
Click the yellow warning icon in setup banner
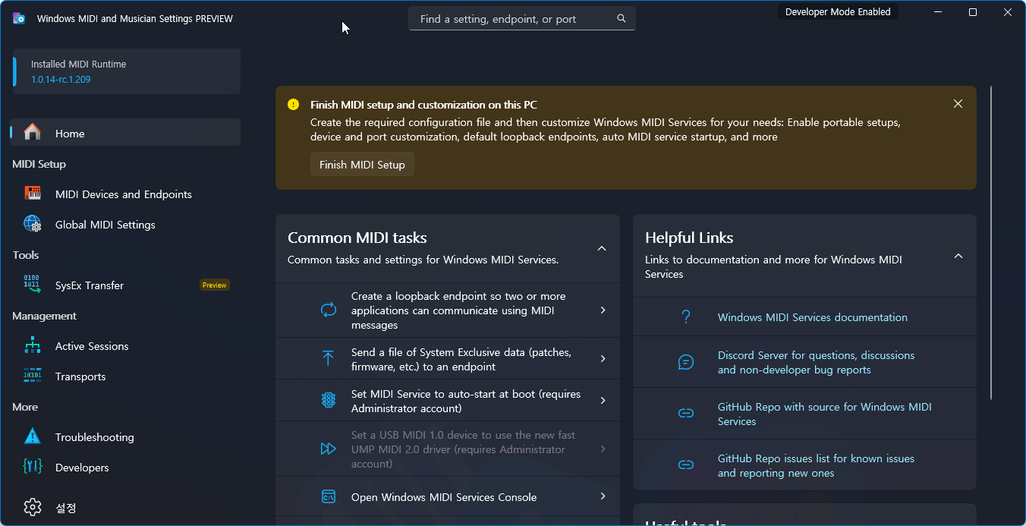click(293, 105)
